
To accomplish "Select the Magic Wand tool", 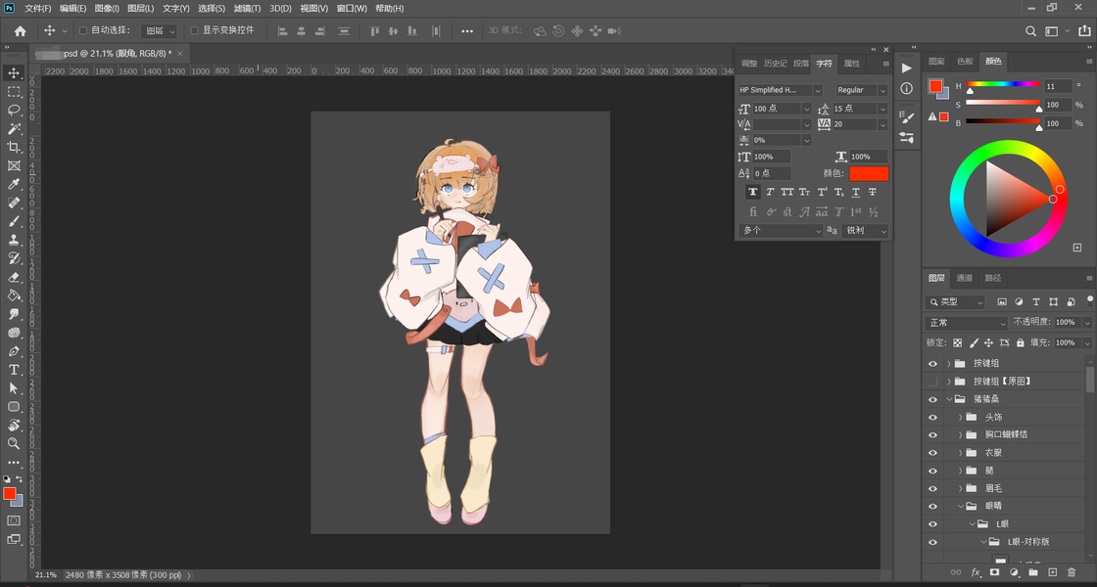I will tap(14, 128).
